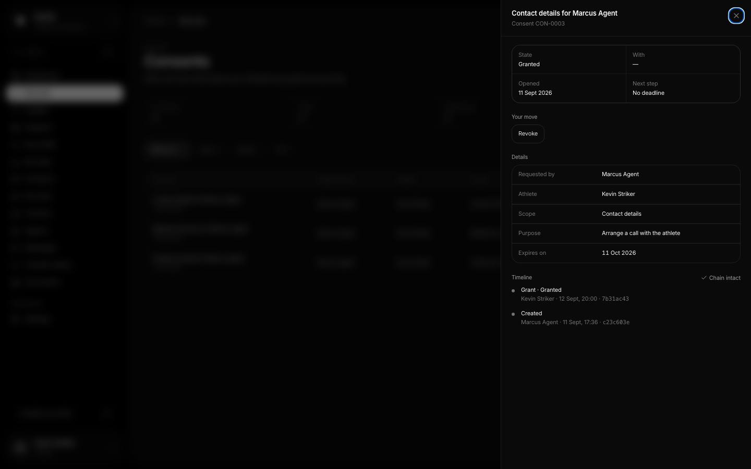
Task: Click the Scope Contact details row
Action: 626,214
